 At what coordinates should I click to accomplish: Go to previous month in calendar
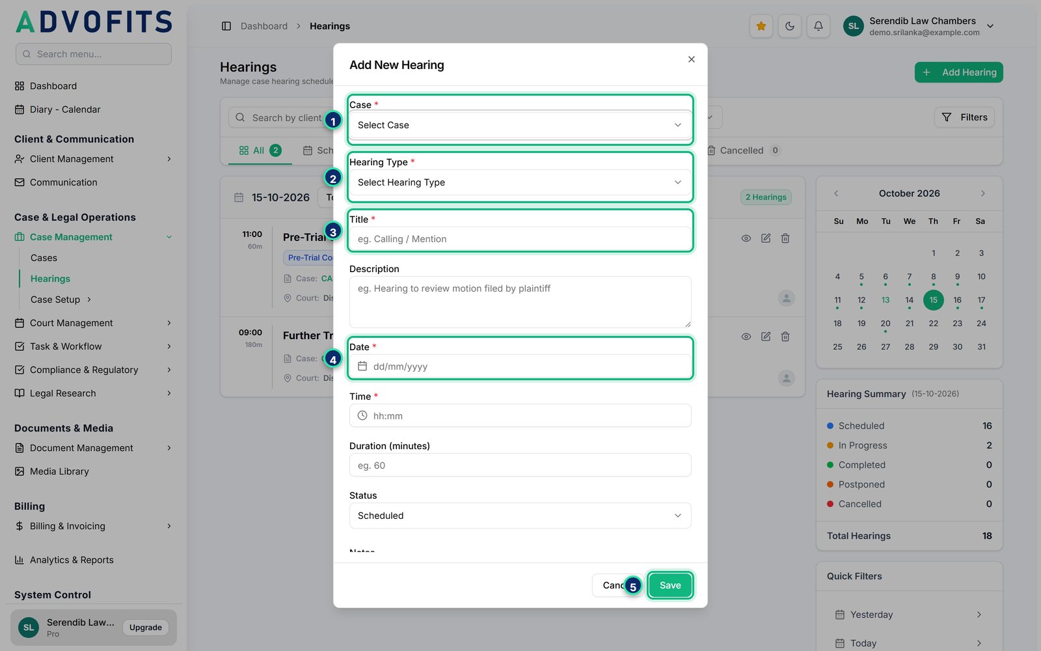[836, 193]
